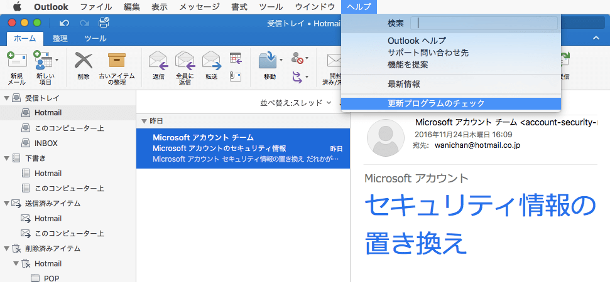Select Hotmail under 受信トレイ
This screenshot has width=610, height=282.
coord(68,113)
